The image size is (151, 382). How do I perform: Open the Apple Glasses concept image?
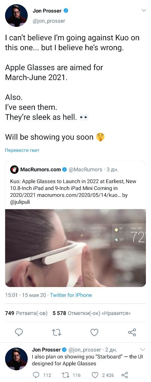point(75,248)
